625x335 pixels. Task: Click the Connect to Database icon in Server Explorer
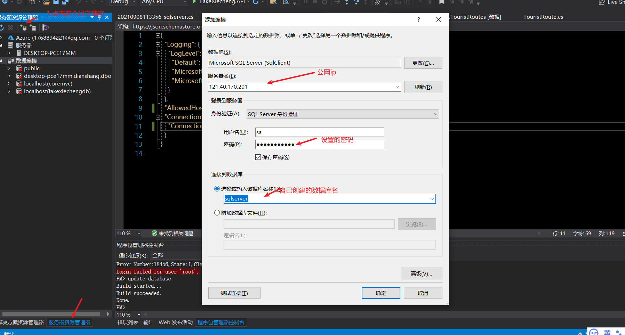23,27
